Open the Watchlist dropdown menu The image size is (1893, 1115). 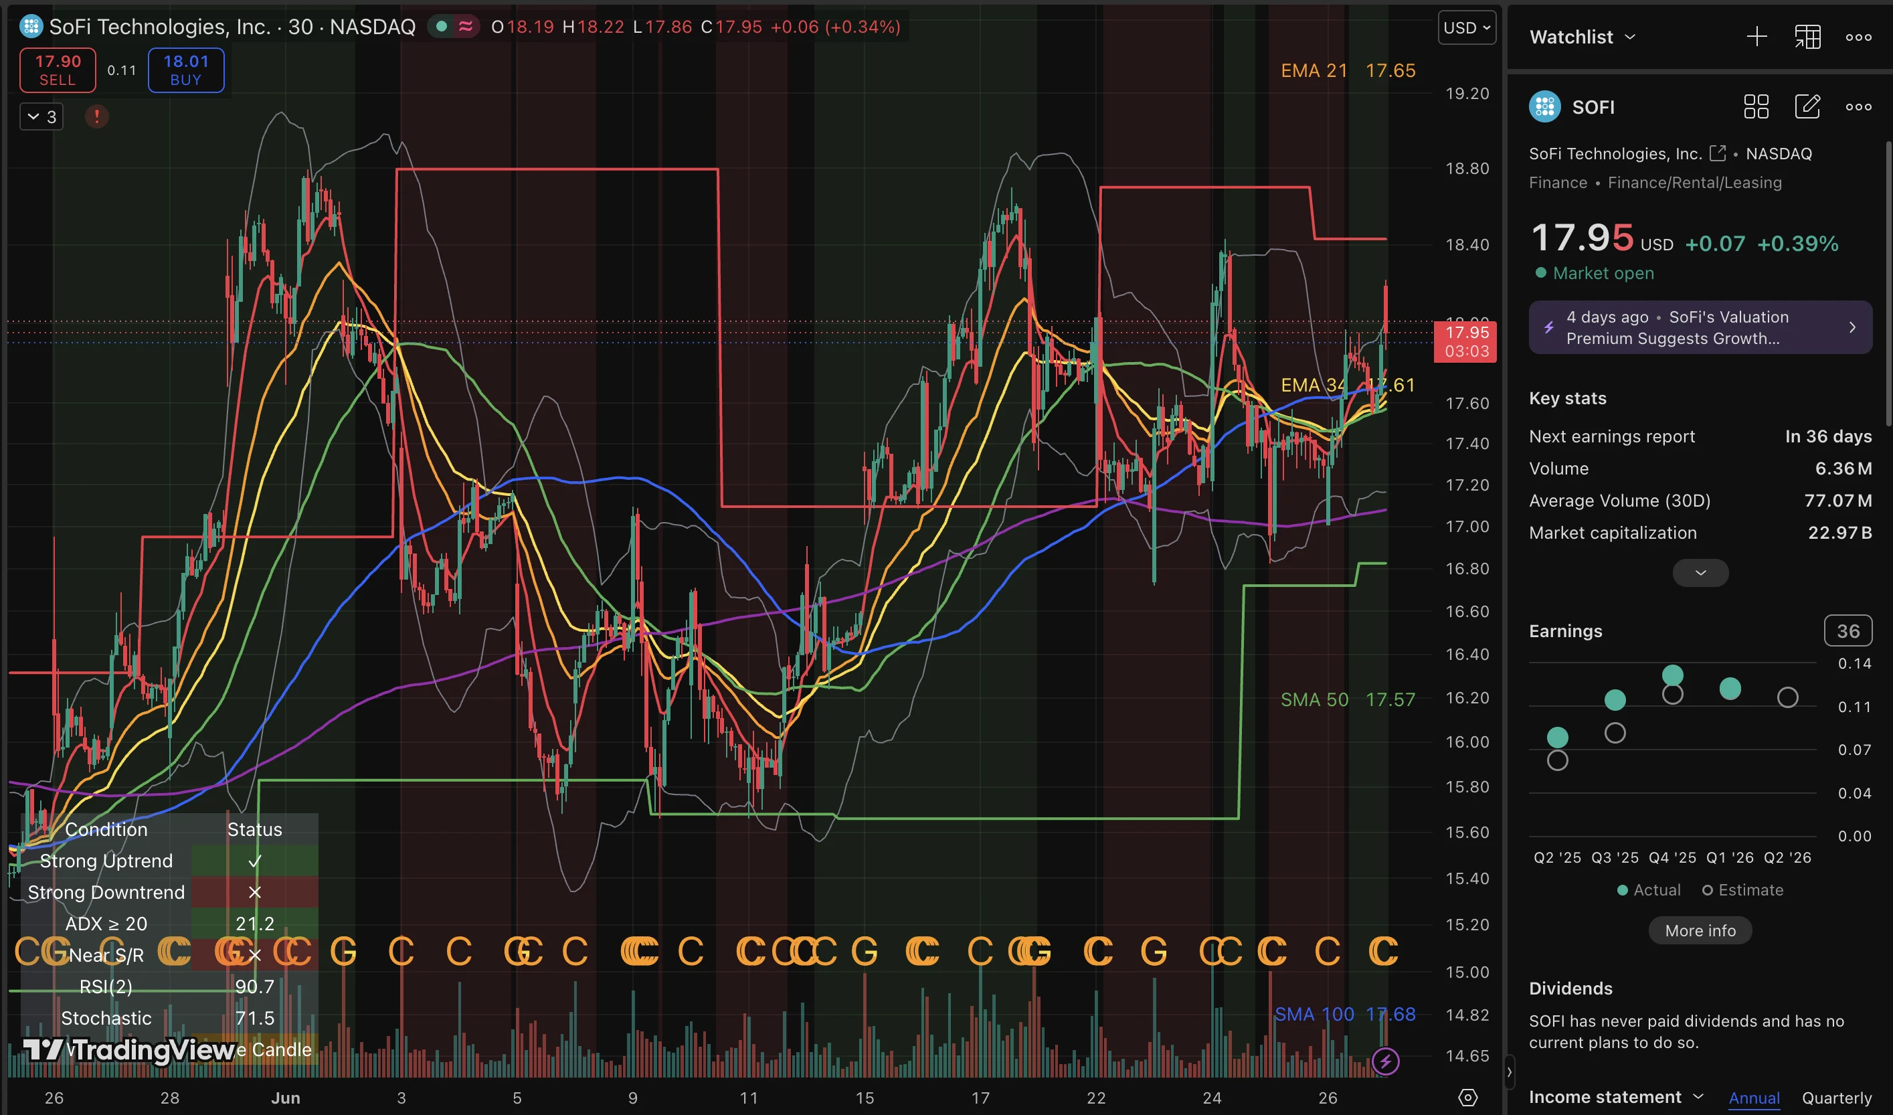[x=1582, y=37]
